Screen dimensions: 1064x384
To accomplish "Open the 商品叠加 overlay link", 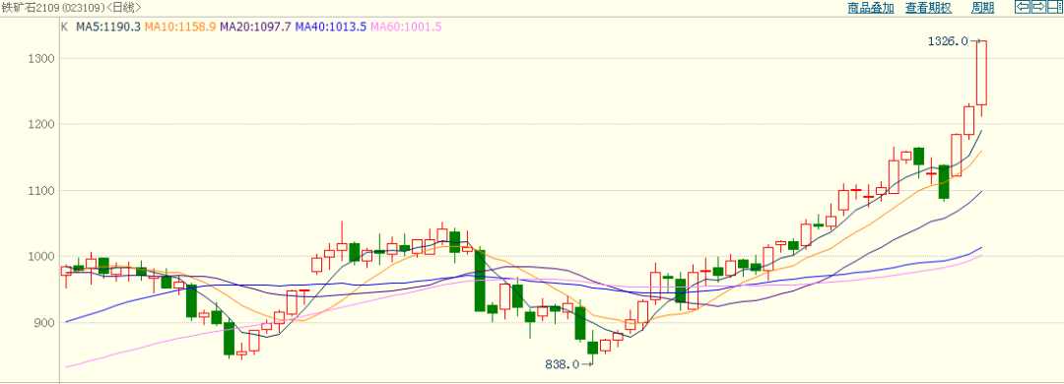I will tap(871, 8).
